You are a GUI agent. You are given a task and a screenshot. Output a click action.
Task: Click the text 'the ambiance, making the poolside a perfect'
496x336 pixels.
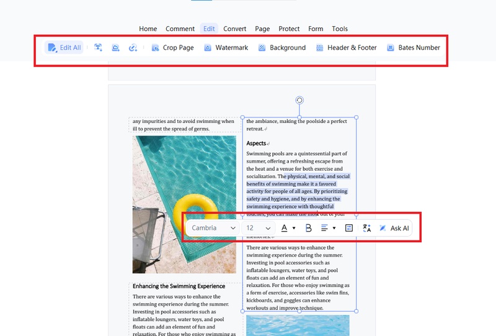tap(297, 121)
